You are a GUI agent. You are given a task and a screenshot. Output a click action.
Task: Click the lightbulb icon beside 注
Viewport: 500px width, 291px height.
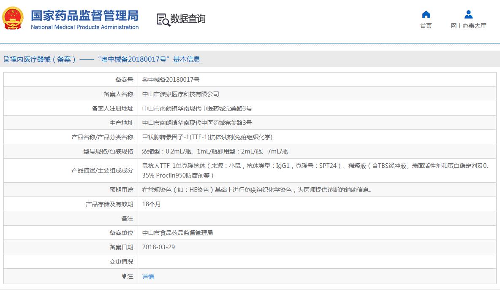(124, 276)
